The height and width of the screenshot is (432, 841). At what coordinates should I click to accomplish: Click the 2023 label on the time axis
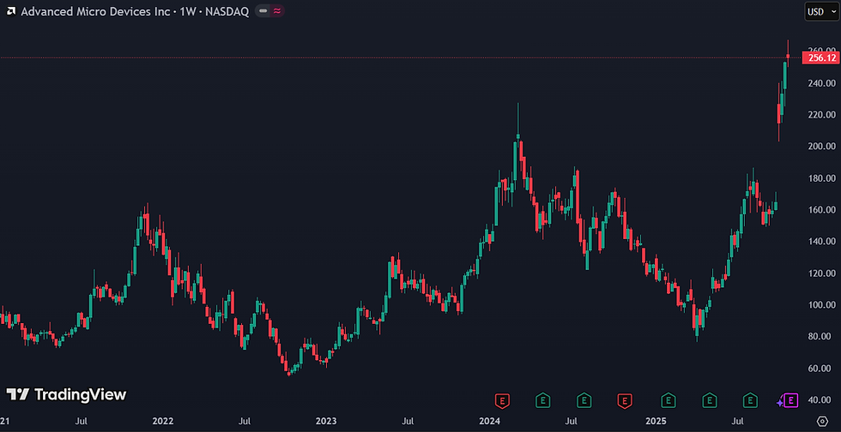coord(326,421)
